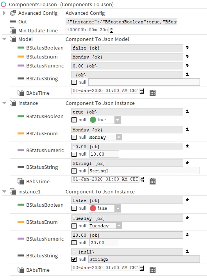This screenshot has height=280, width=207.
Task: Click the instance1 component cube icon
Action: (x=13, y=191)
